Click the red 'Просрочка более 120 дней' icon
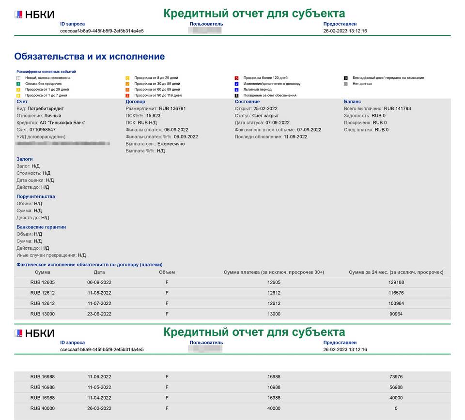This screenshot has width=465, height=420. coord(236,78)
